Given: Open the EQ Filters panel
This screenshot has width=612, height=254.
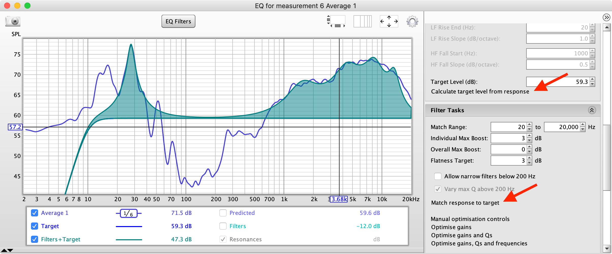Looking at the screenshot, I should click(178, 21).
